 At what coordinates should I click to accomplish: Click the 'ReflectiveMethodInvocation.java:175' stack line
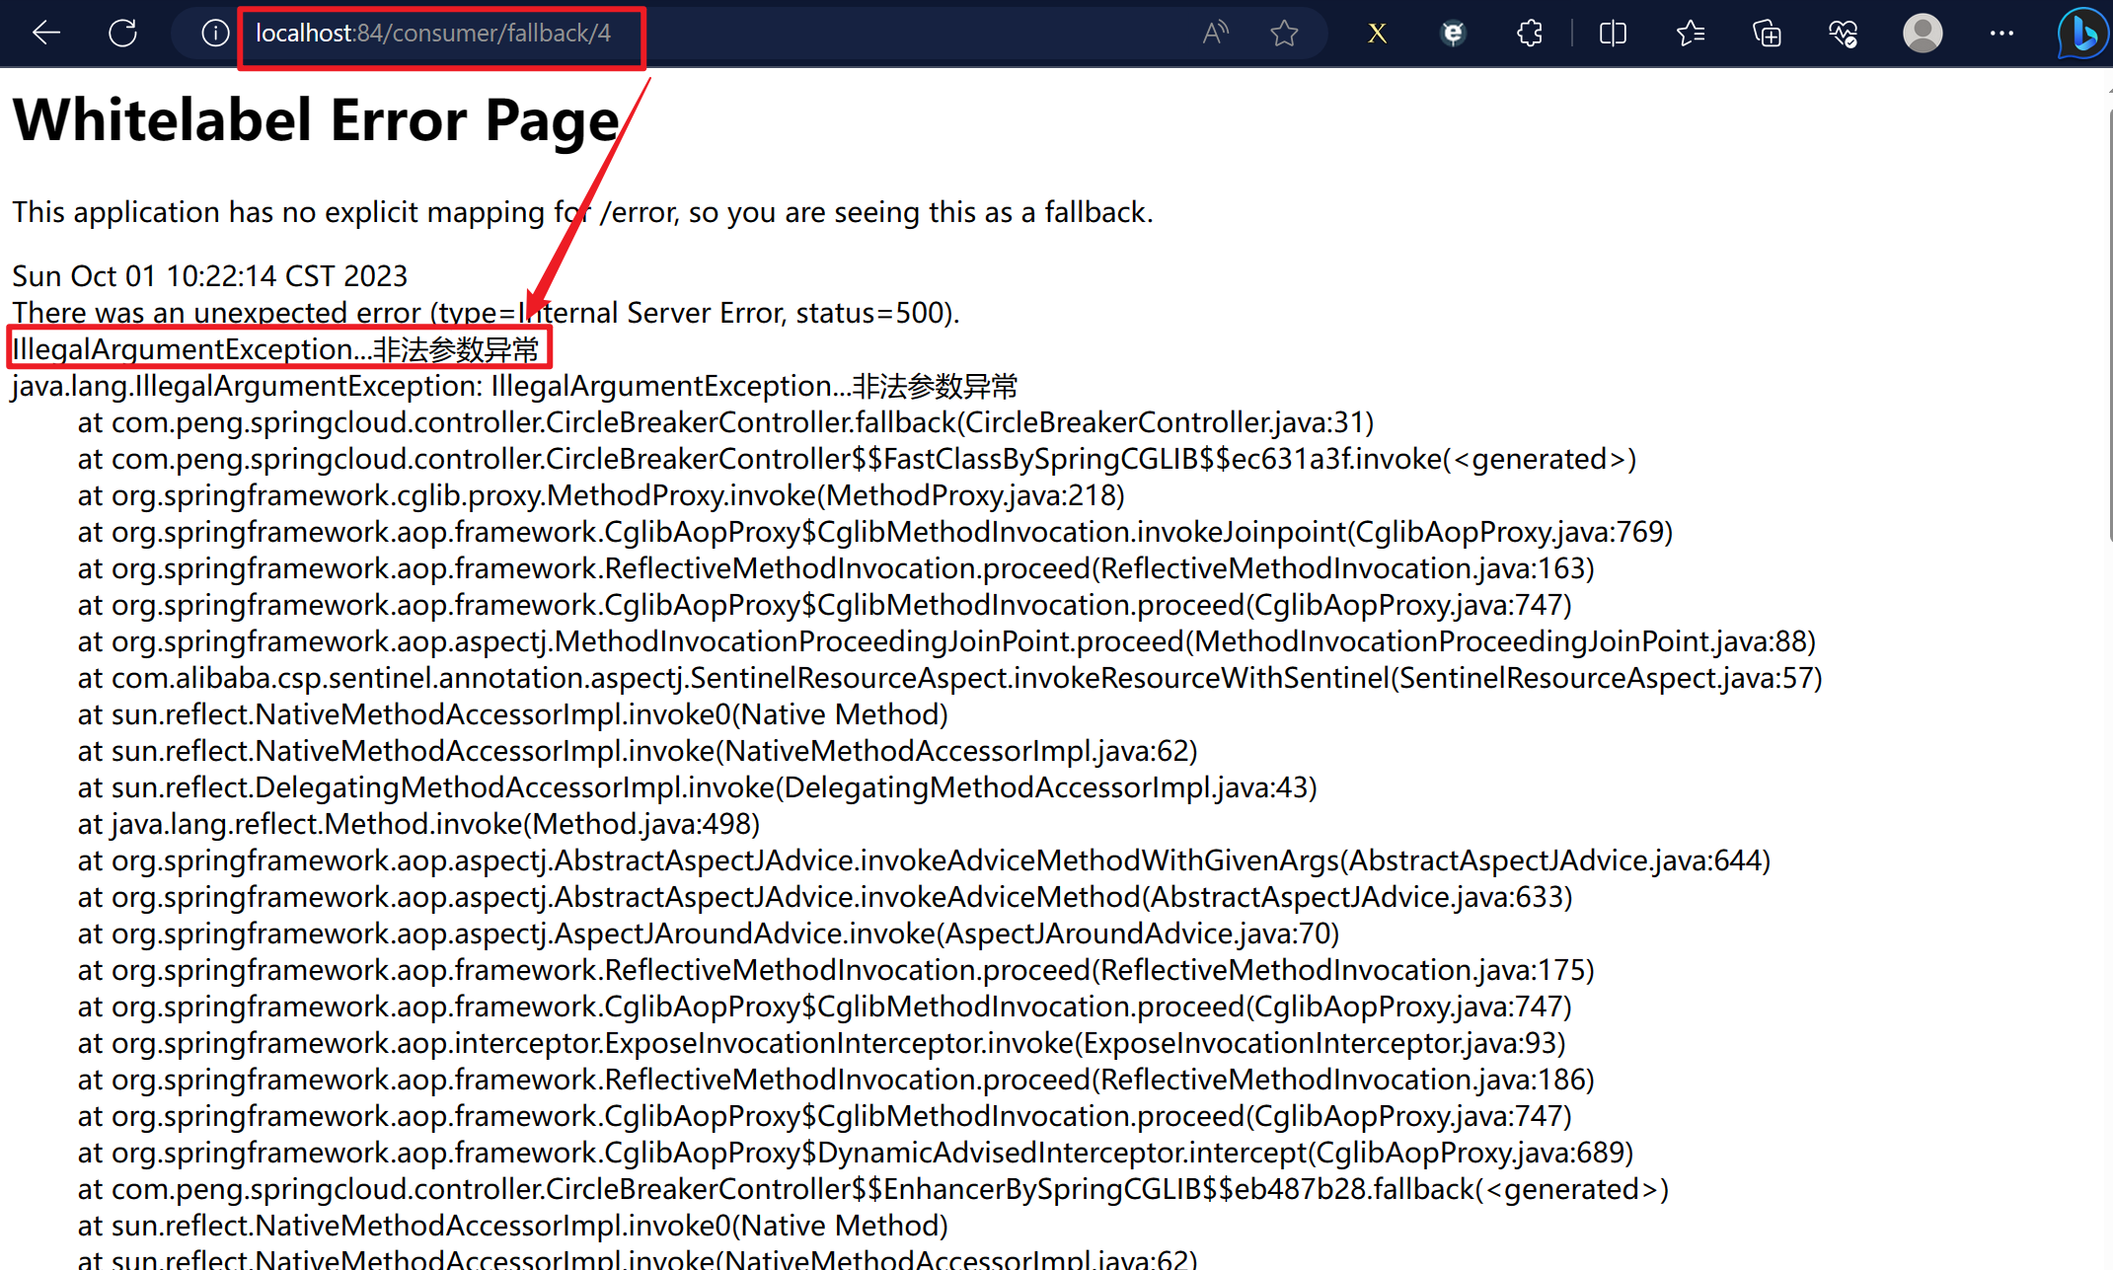pyautogui.click(x=836, y=970)
